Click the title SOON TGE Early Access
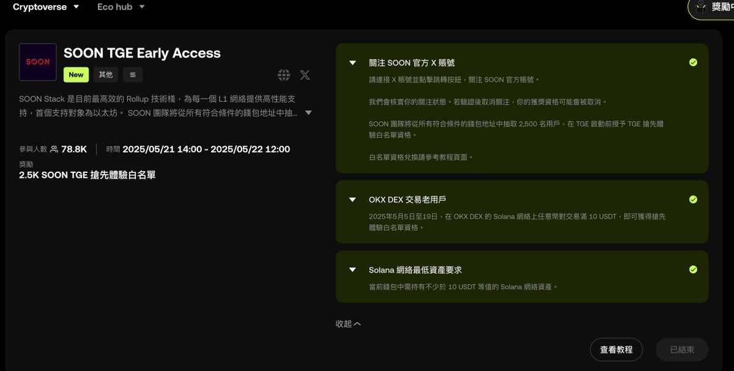734x371 pixels. [x=143, y=53]
